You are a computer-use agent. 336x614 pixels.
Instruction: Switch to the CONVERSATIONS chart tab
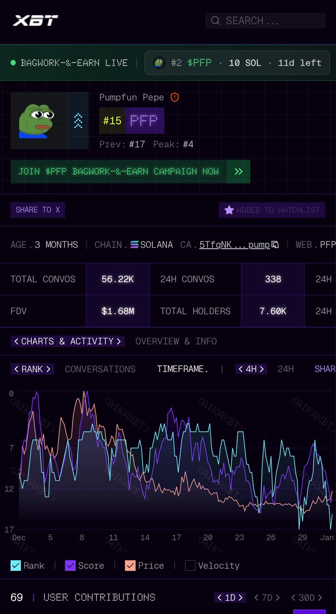click(100, 369)
